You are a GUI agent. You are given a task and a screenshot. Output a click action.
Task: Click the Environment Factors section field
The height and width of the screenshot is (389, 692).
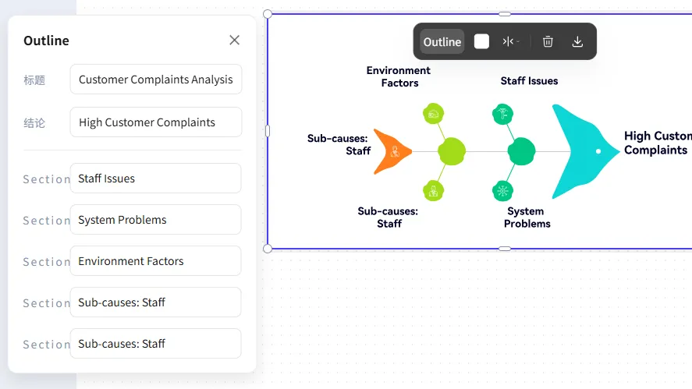[x=156, y=261]
